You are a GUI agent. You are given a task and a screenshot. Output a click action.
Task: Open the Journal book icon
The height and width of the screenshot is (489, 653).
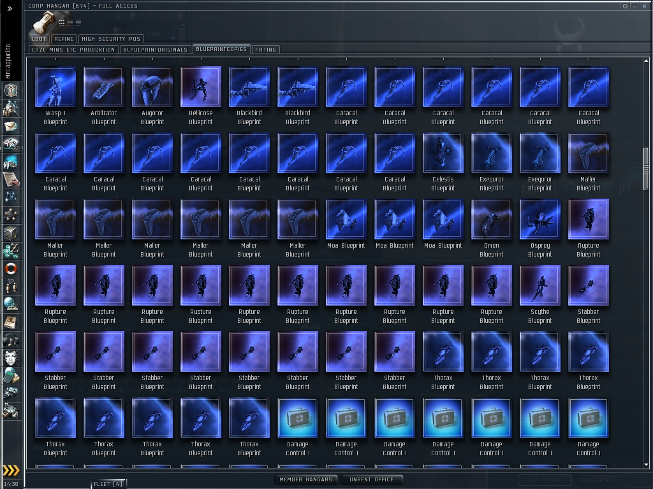pos(11,323)
